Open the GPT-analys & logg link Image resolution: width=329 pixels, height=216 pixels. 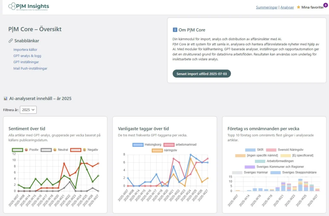(x=27, y=56)
